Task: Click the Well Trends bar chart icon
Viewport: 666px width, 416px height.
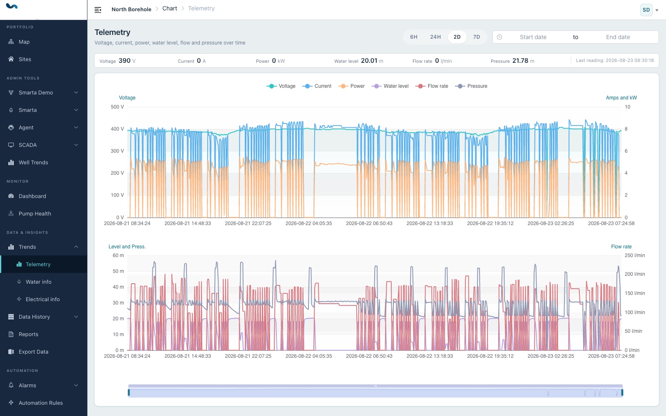Action: pos(11,162)
